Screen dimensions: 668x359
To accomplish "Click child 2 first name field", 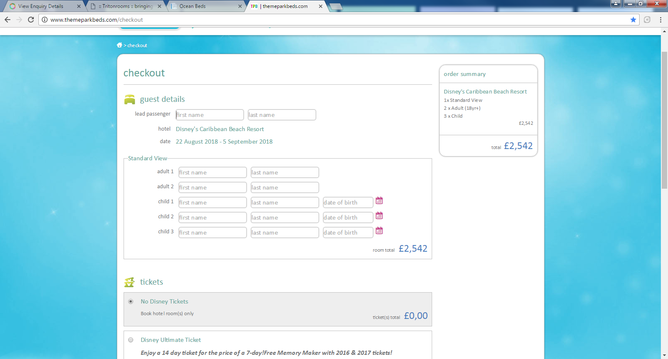I will [213, 217].
